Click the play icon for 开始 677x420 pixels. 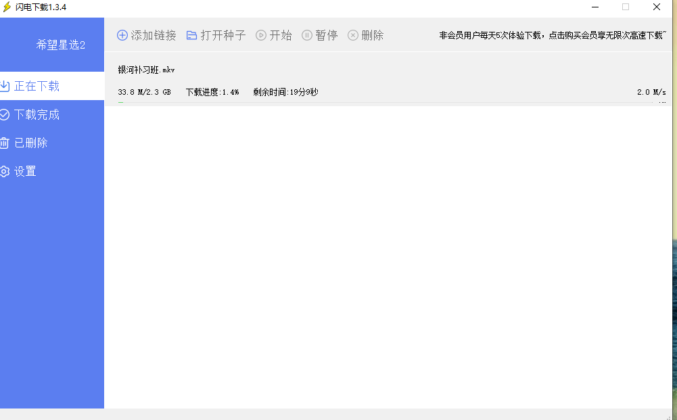point(261,35)
